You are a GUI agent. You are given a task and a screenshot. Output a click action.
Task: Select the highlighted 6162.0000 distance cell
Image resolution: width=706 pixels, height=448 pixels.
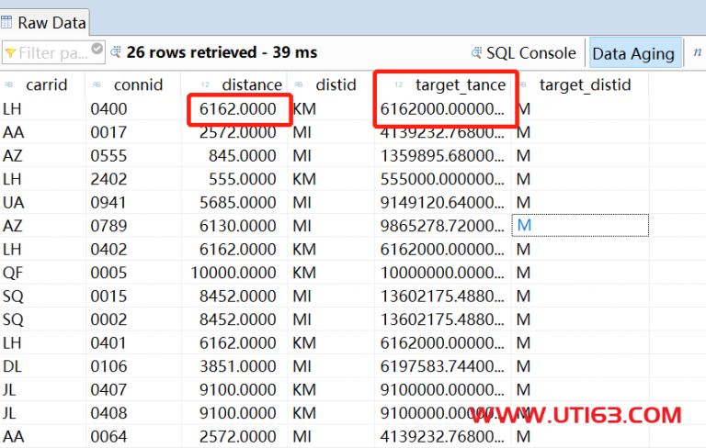[x=241, y=109]
